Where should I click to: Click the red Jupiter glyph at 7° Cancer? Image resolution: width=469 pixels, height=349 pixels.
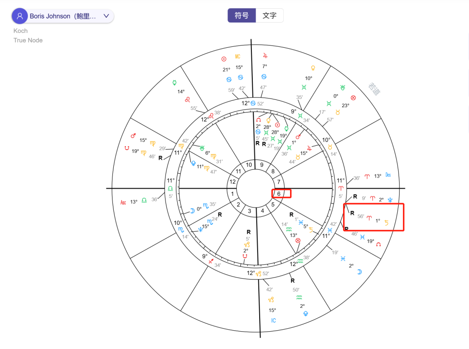(x=266, y=57)
